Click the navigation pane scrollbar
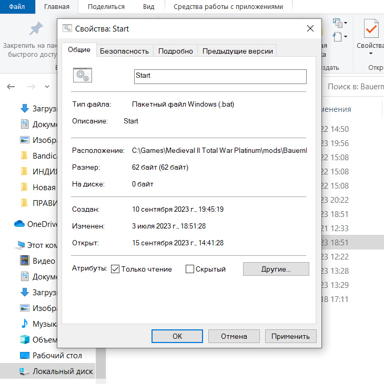The image size is (384, 384). [x=101, y=362]
